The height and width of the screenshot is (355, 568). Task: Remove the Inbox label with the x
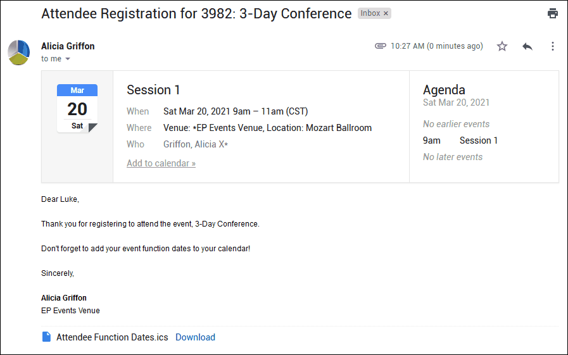point(386,13)
